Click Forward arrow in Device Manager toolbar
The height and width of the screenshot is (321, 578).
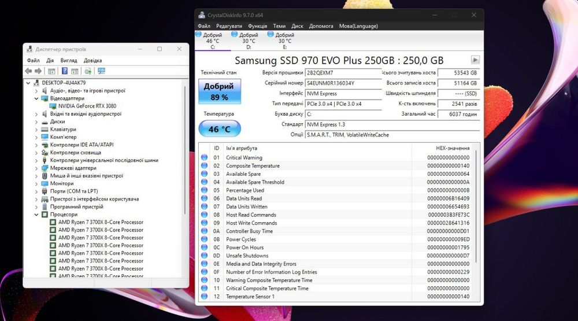38,71
